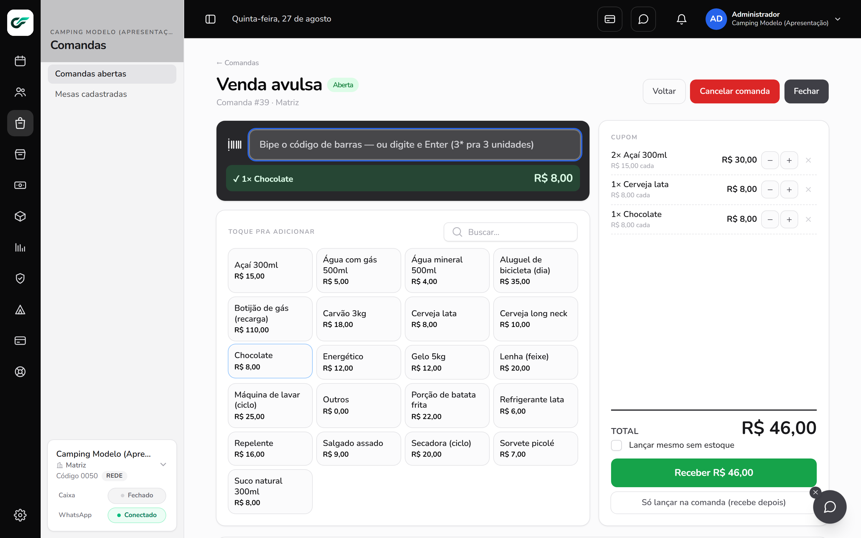Open the shield check icon in the sidebar

click(x=20, y=278)
